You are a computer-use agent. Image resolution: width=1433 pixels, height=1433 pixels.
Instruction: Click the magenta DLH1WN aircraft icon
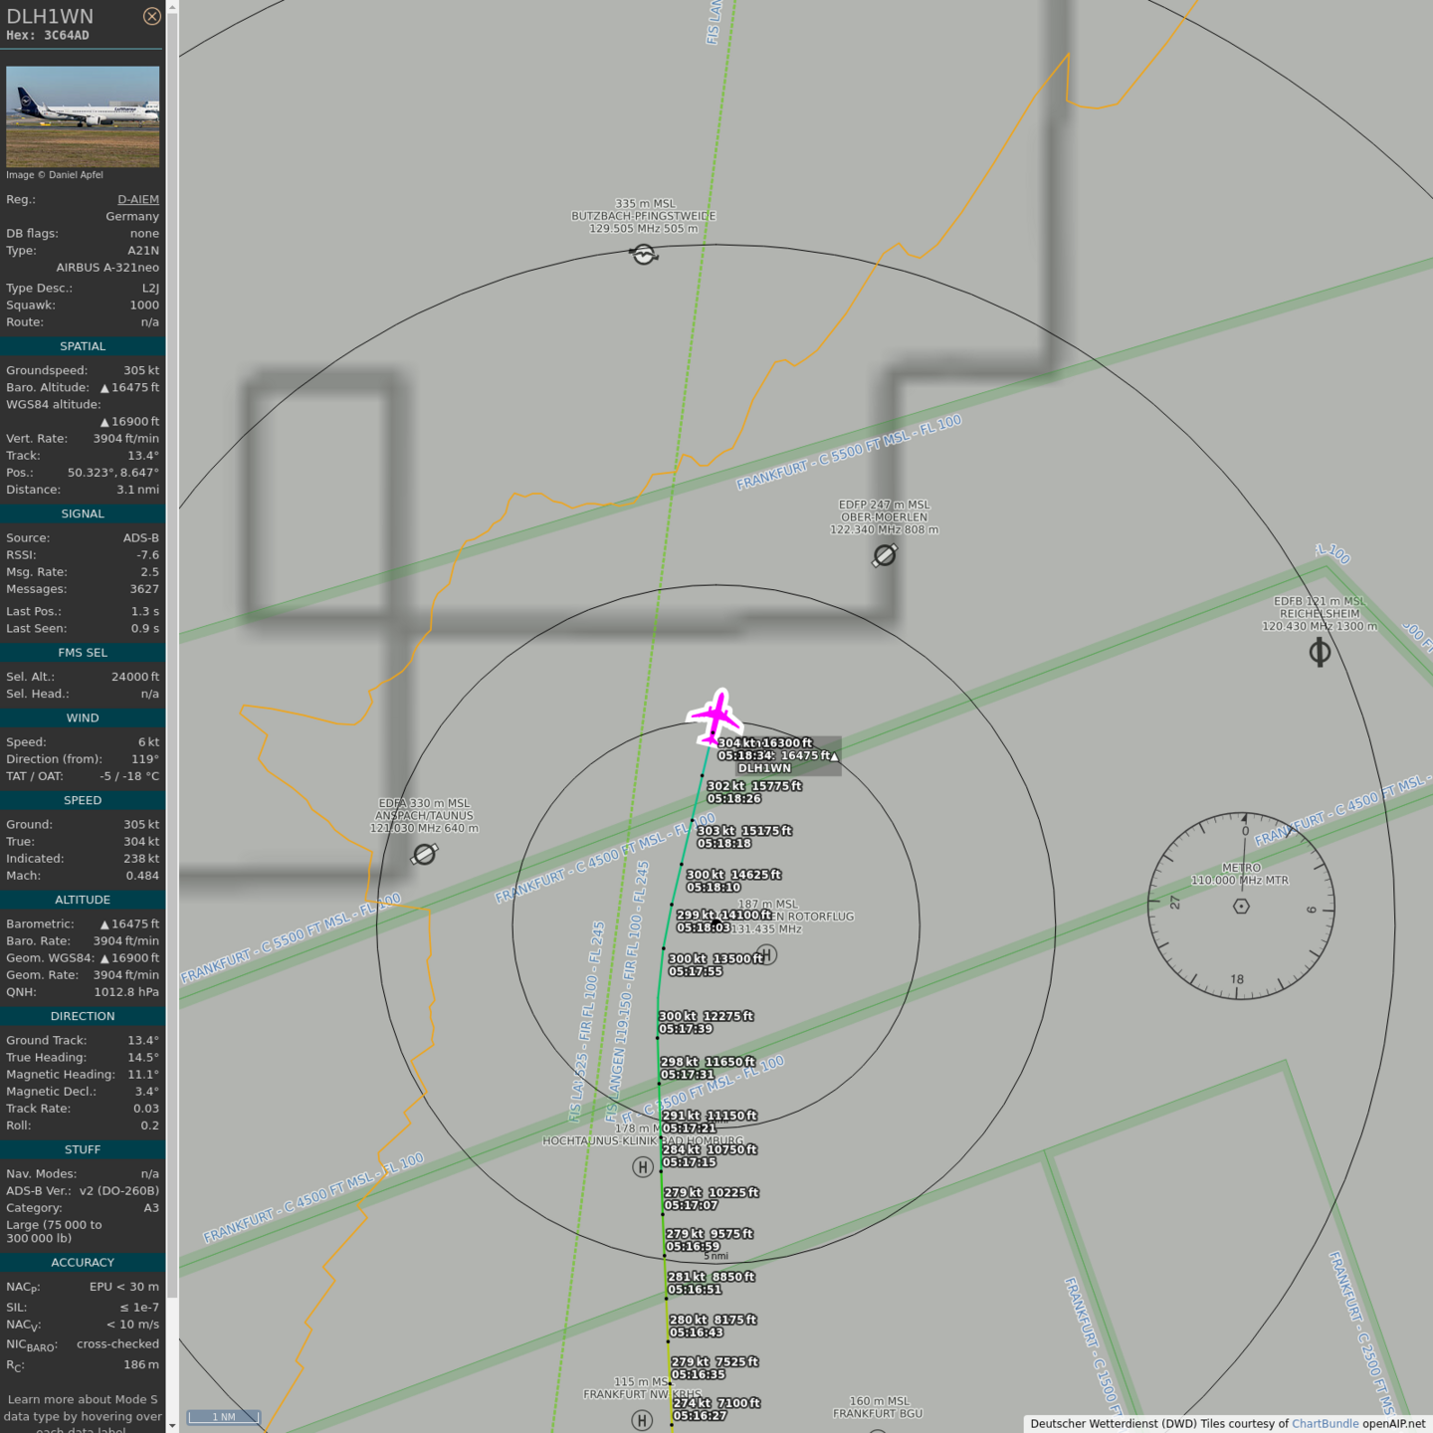[x=716, y=716]
